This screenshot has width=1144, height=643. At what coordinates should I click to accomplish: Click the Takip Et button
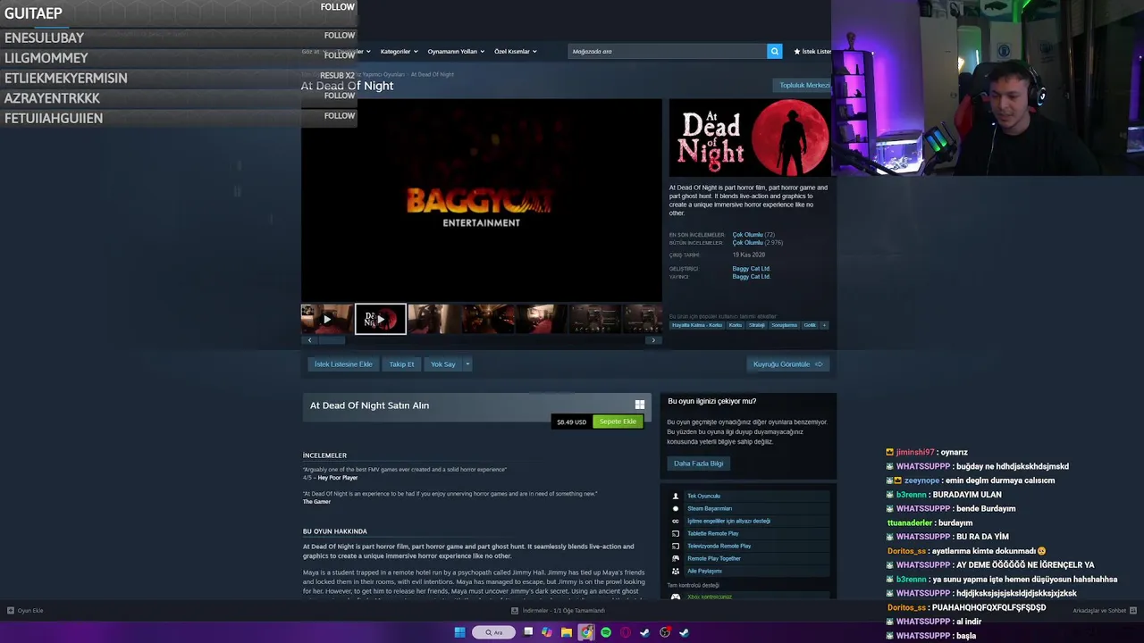401,364
